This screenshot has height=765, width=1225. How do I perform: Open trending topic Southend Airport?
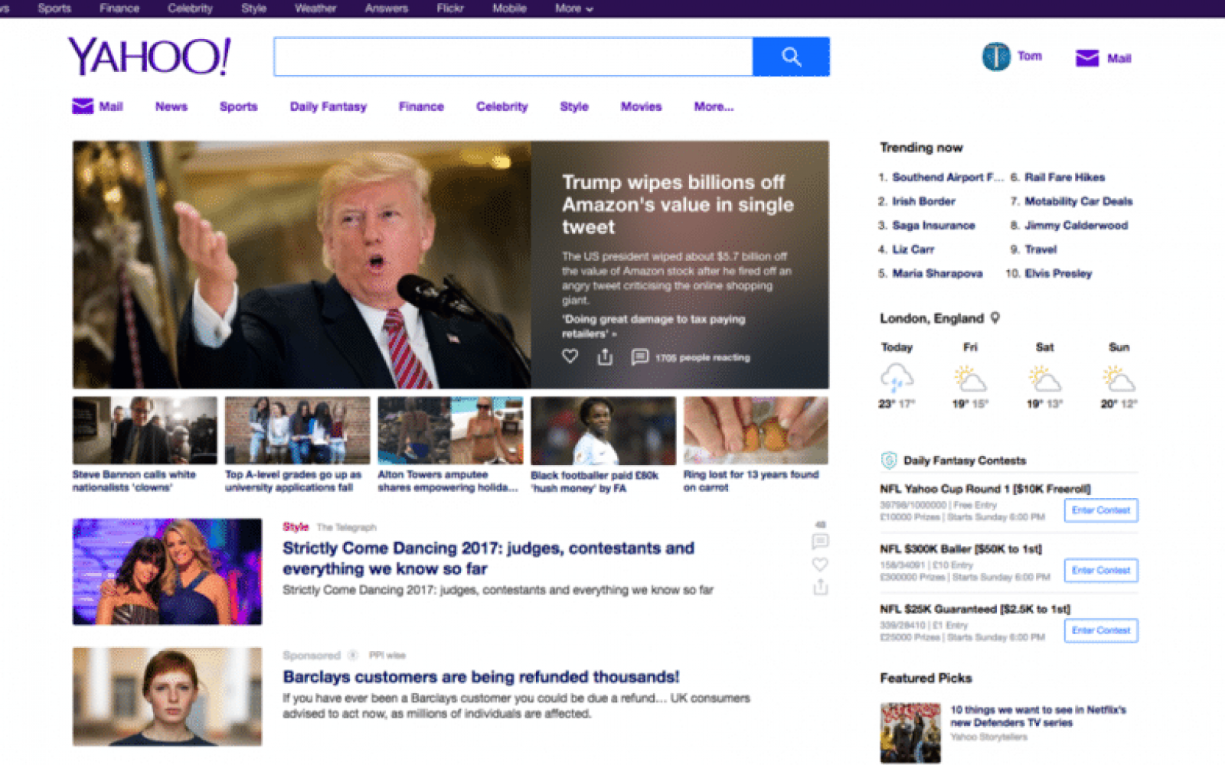948,177
